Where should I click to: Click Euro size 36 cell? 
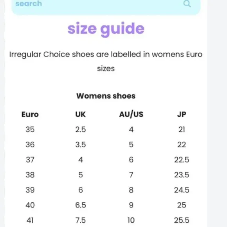[30, 144]
